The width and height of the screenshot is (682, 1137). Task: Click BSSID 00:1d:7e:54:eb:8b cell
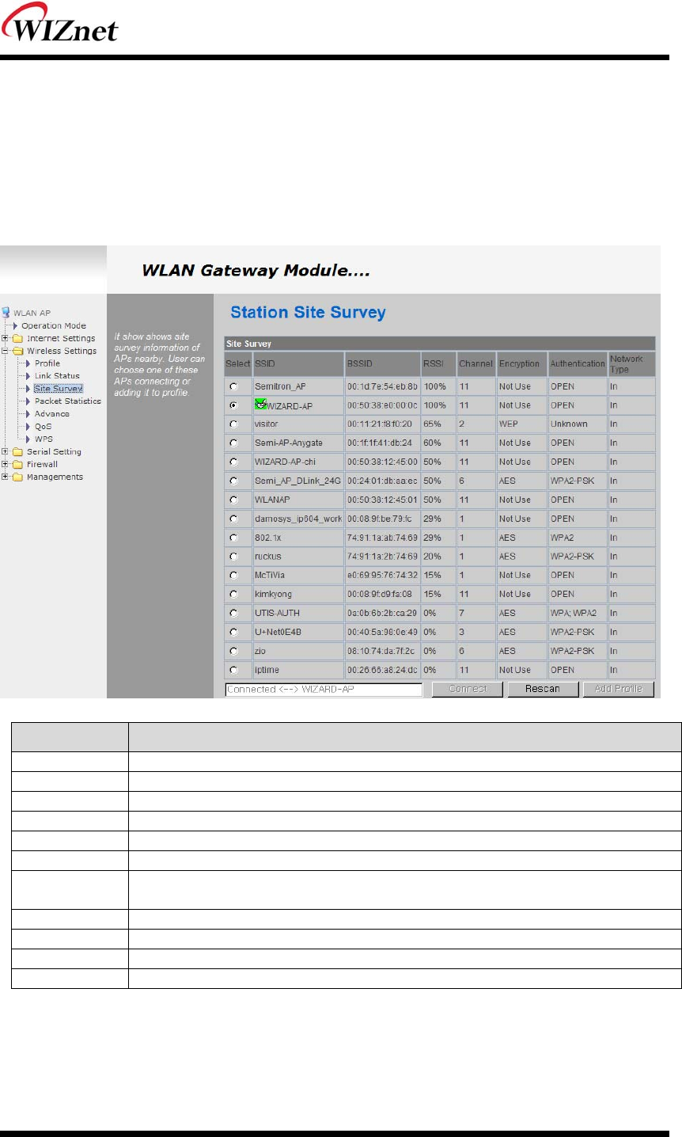(x=383, y=386)
